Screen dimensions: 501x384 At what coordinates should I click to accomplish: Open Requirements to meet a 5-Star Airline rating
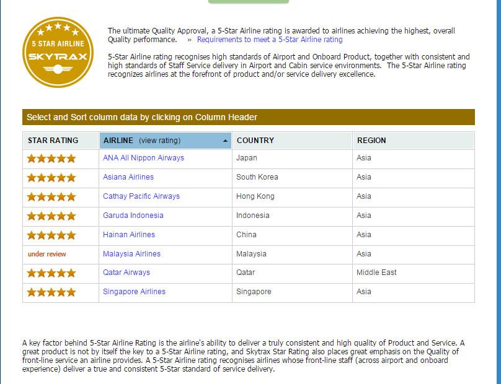click(x=270, y=40)
